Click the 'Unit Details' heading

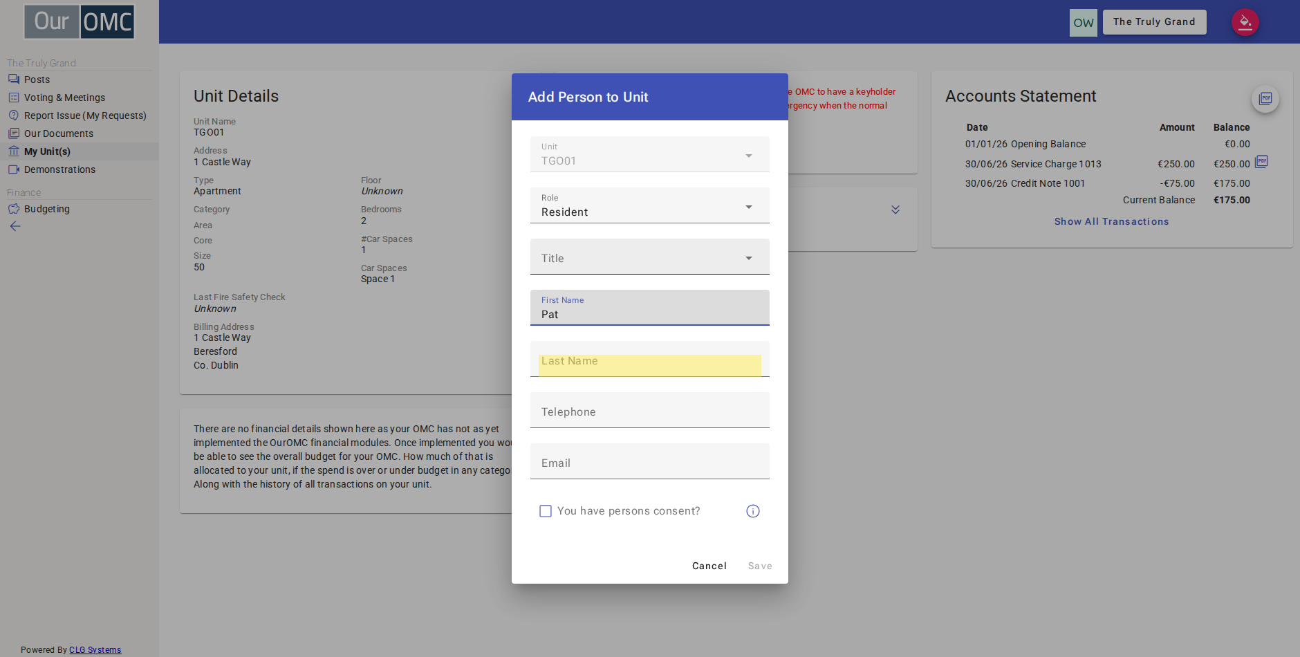(x=236, y=96)
